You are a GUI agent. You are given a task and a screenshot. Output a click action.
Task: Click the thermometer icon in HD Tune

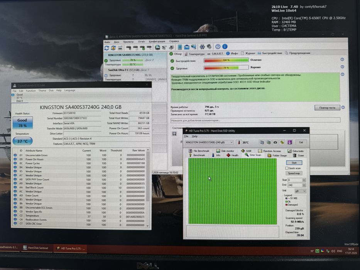[x=239, y=142]
